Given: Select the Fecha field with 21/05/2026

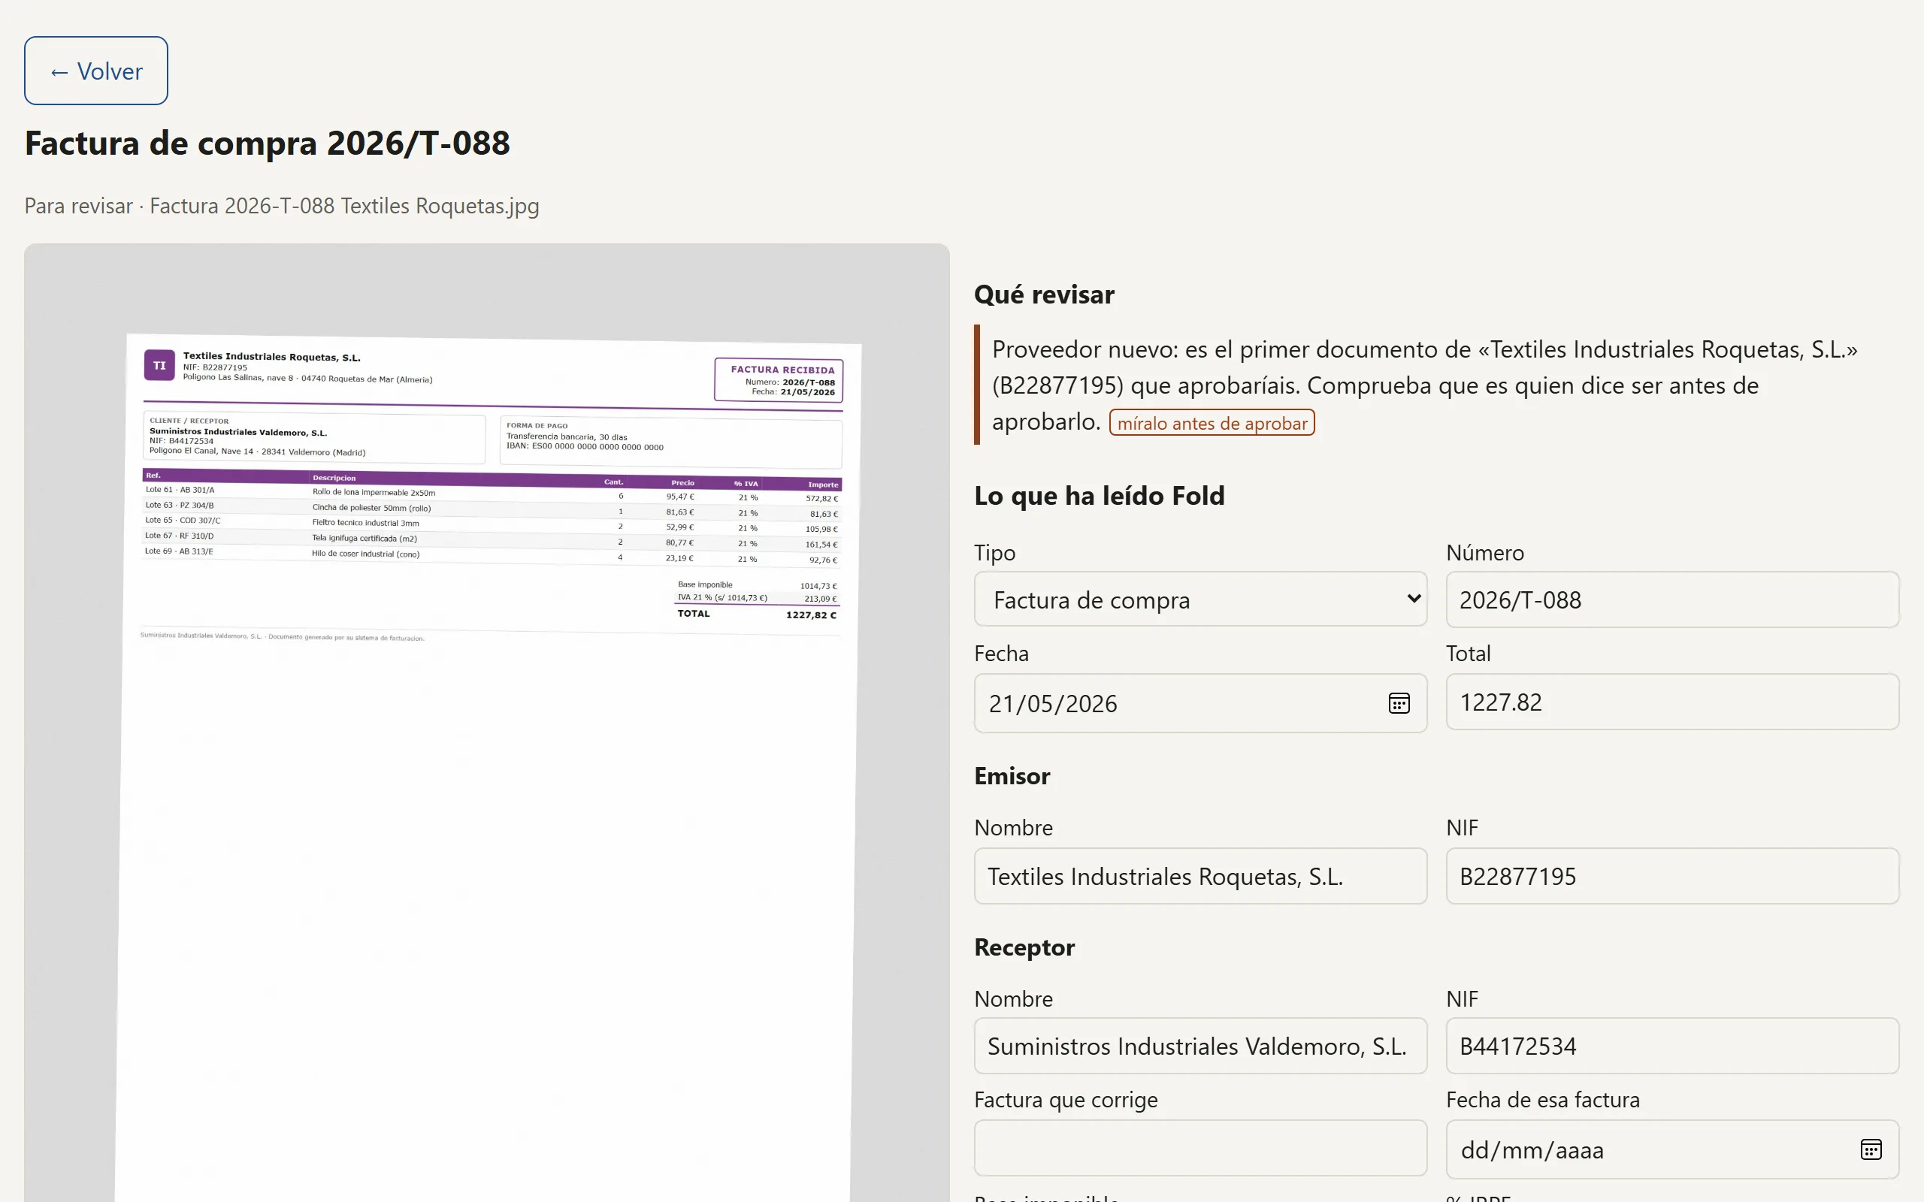Looking at the screenshot, I should (x=1200, y=704).
